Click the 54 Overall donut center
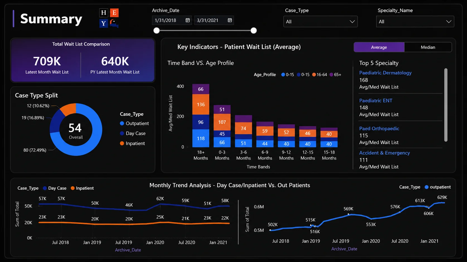This screenshot has width=467, height=262. [x=75, y=131]
